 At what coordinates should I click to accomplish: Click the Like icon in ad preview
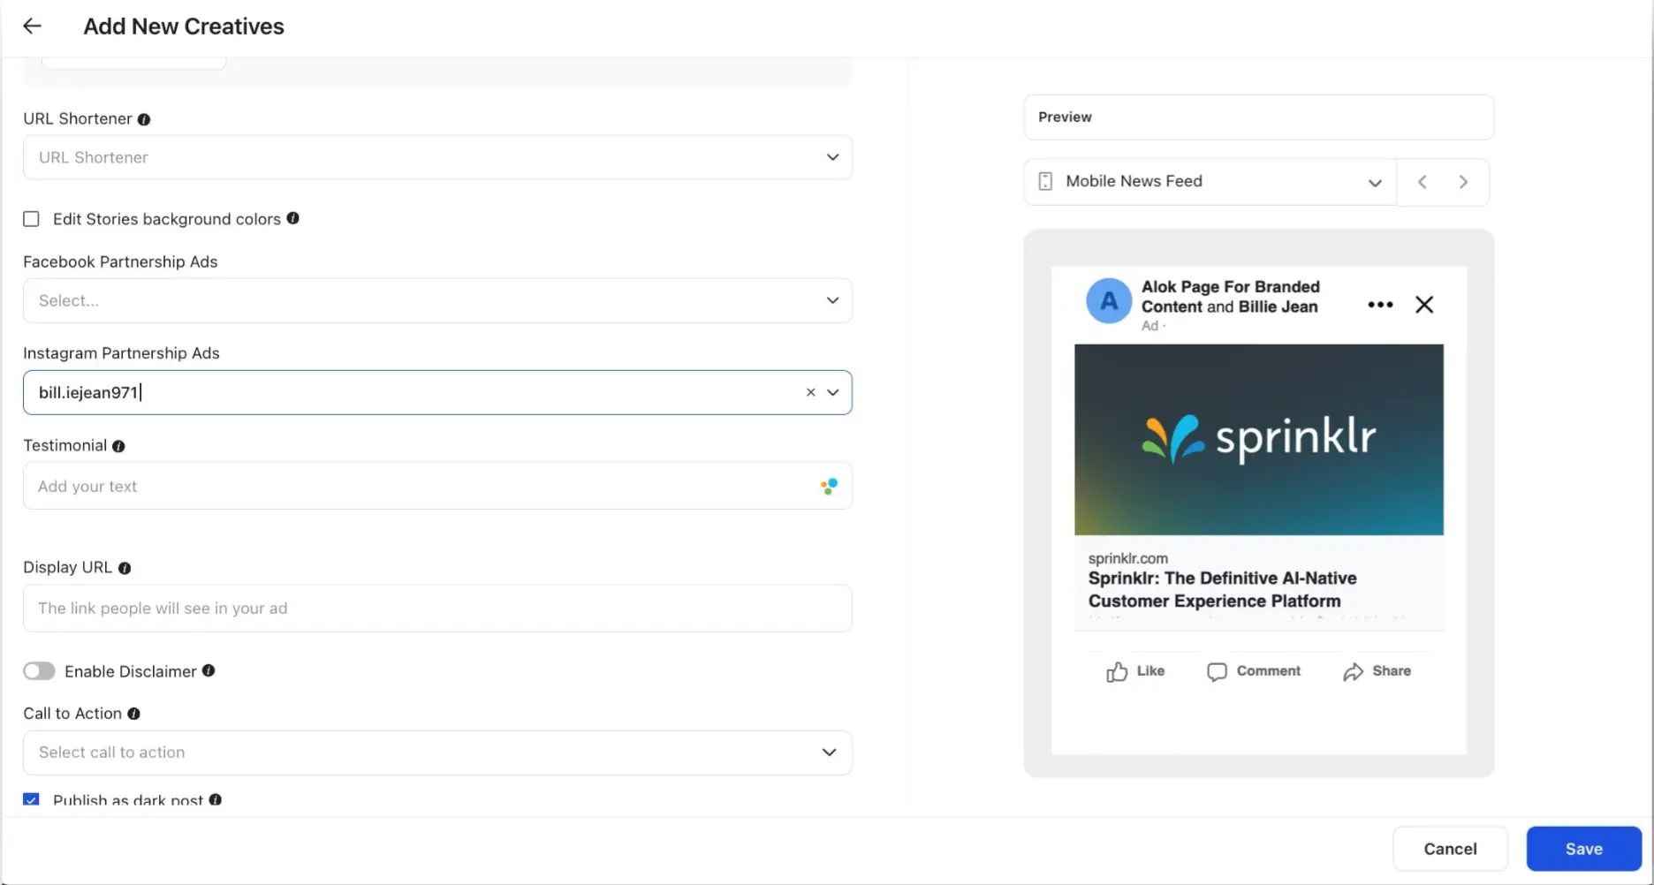coord(1117,672)
